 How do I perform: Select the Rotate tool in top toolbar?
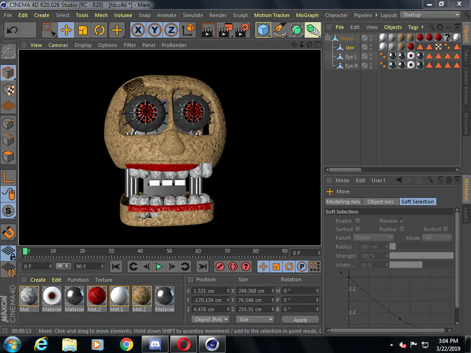[99, 30]
